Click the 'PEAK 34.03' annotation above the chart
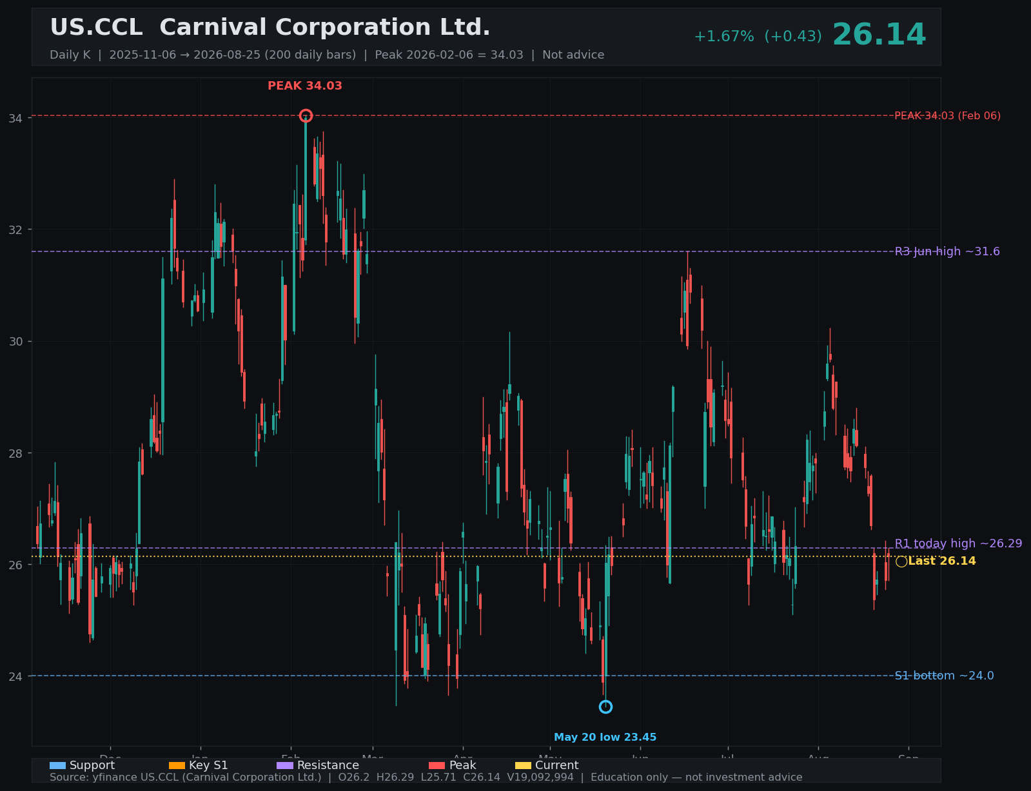1031x791 pixels. tap(305, 86)
